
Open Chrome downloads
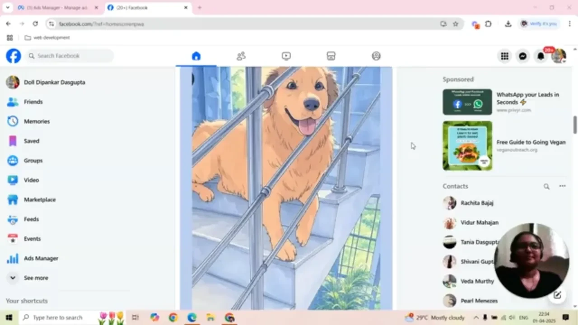508,24
